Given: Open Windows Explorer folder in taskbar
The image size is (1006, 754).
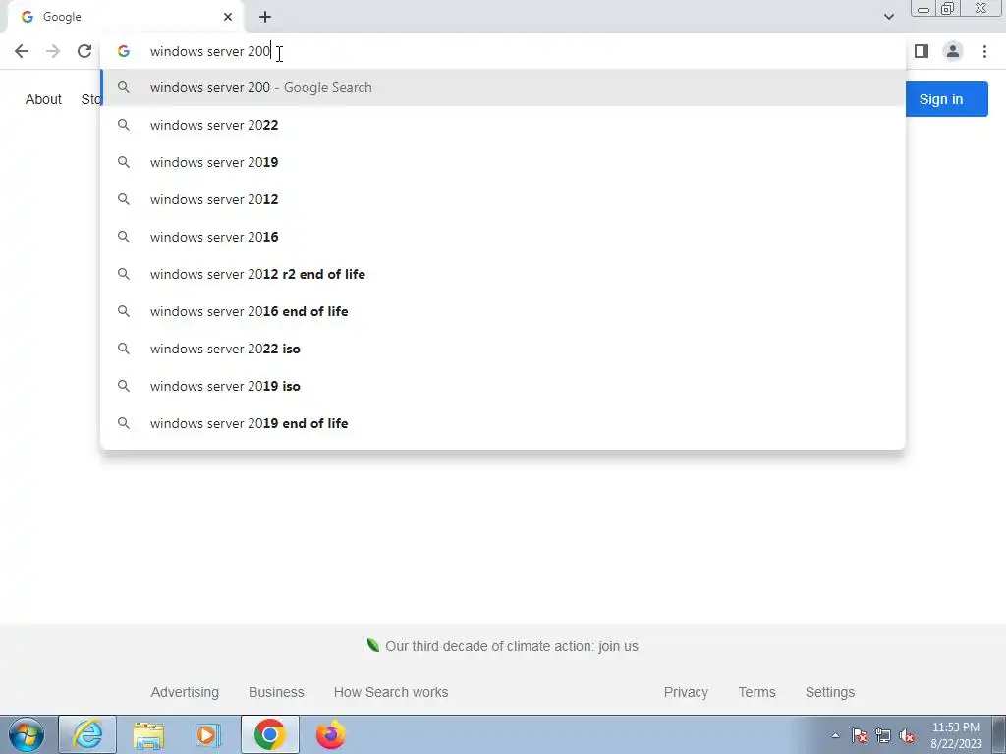Looking at the screenshot, I should point(148,734).
